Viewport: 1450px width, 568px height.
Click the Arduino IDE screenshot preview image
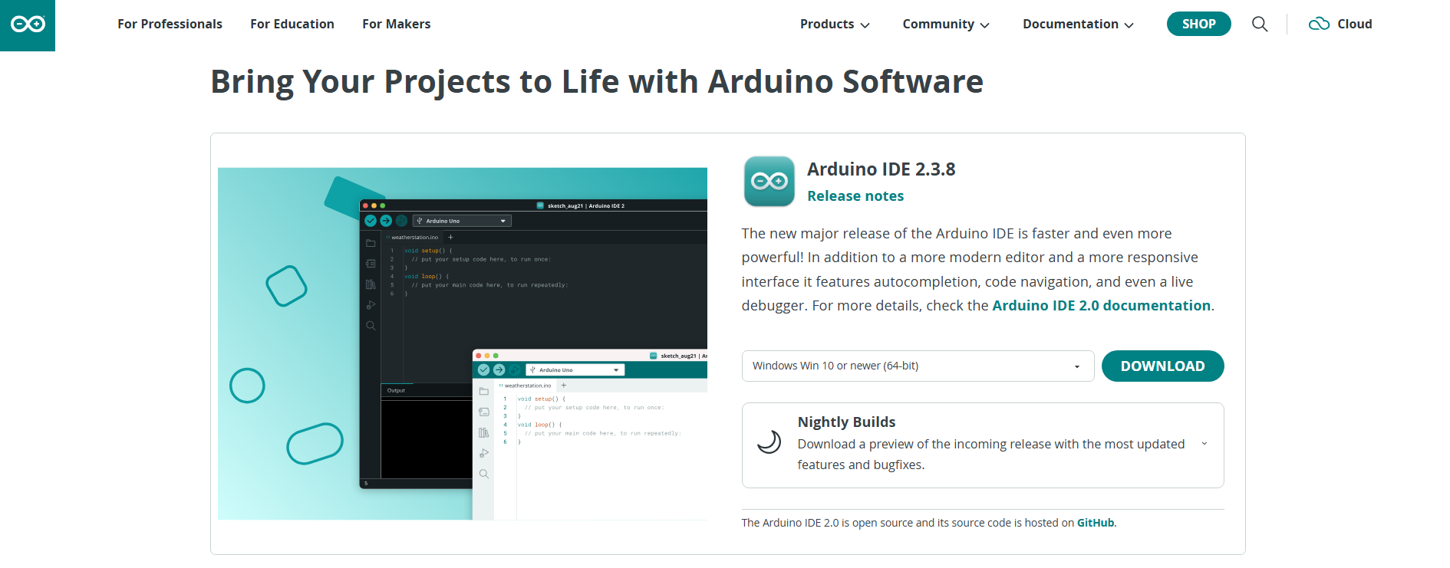click(x=463, y=343)
